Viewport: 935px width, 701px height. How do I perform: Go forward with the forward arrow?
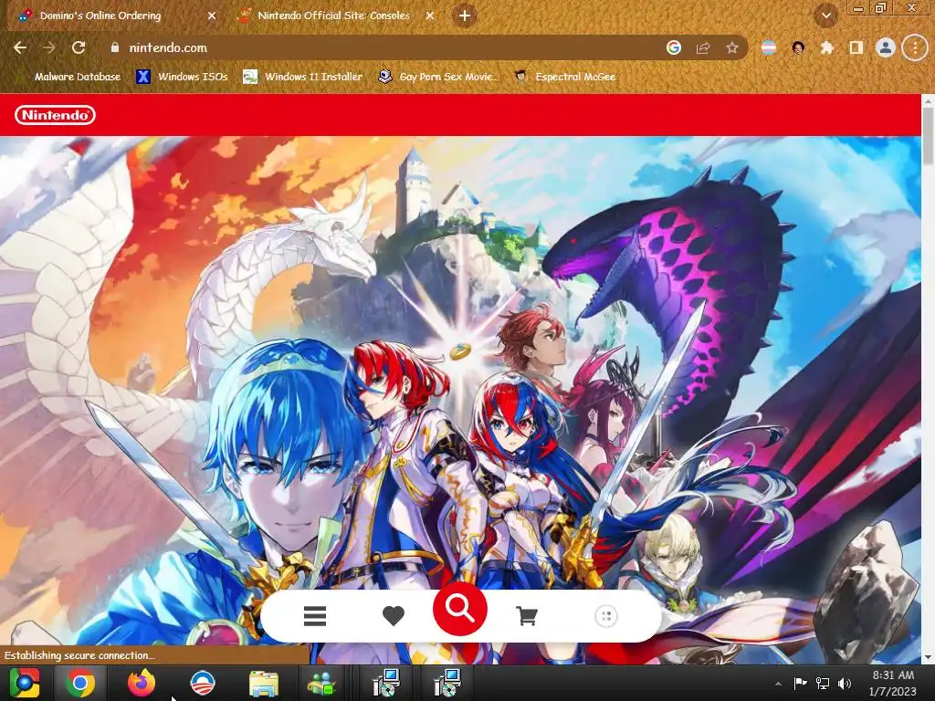point(49,47)
